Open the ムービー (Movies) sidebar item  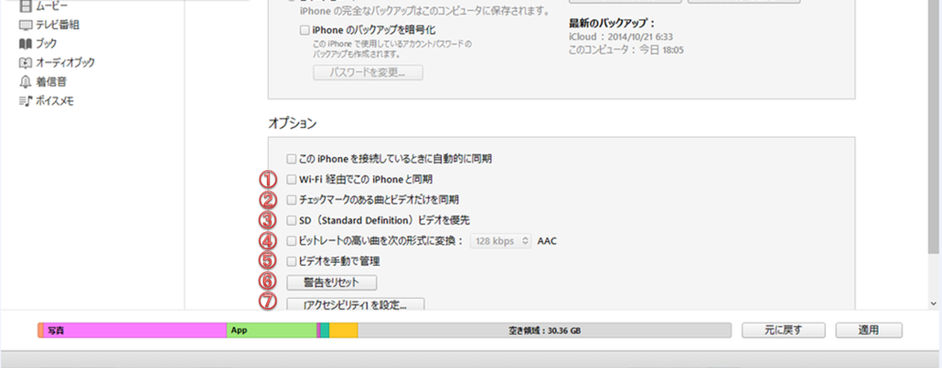pos(43,6)
